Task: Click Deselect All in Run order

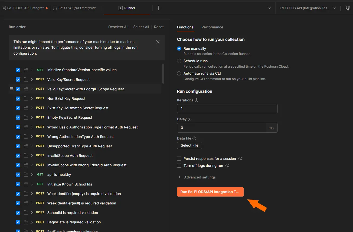Action: (x=118, y=27)
